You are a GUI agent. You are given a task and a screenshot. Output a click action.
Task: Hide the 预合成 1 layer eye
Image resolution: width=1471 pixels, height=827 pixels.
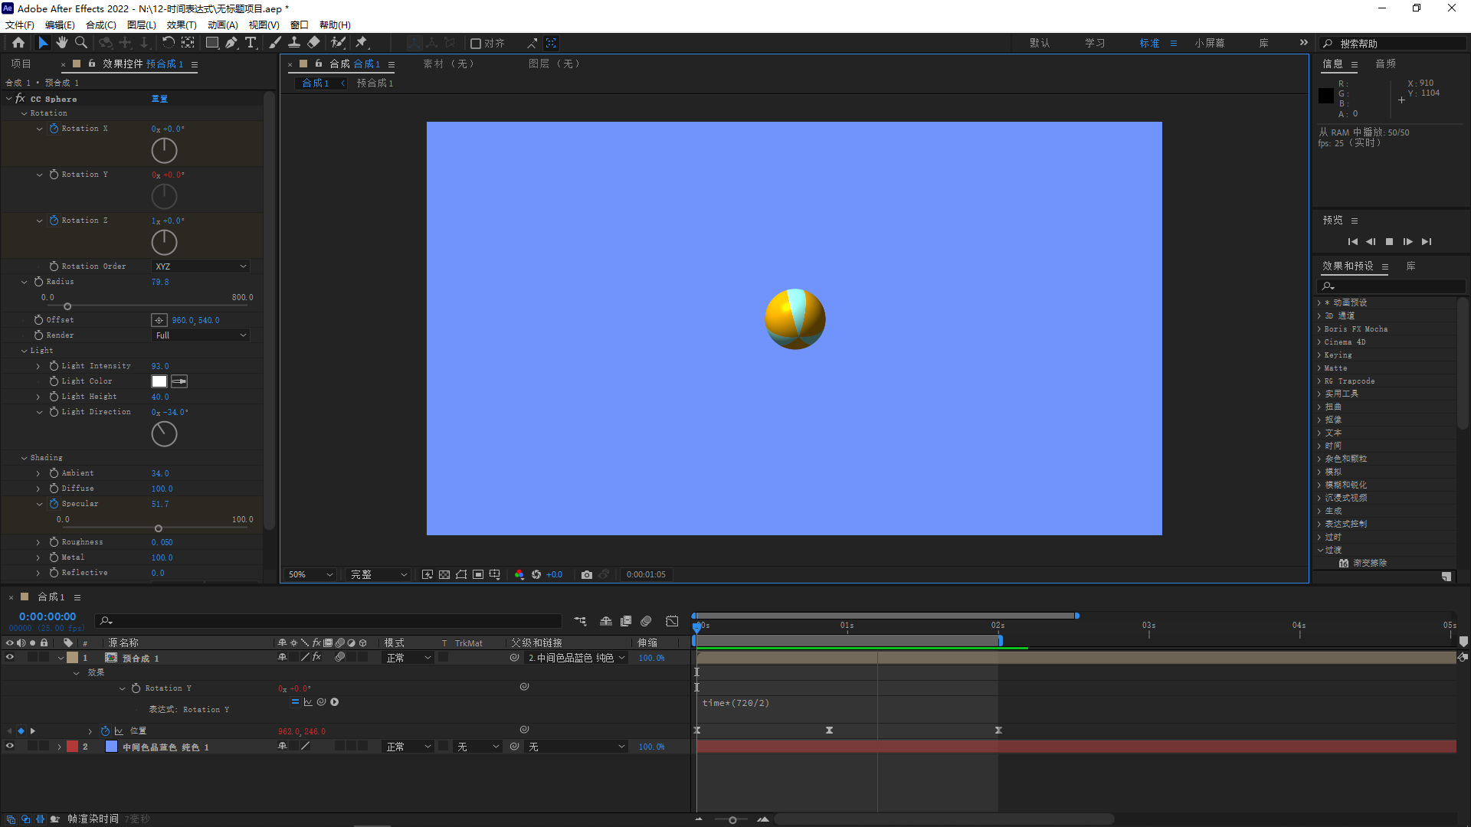click(x=10, y=658)
